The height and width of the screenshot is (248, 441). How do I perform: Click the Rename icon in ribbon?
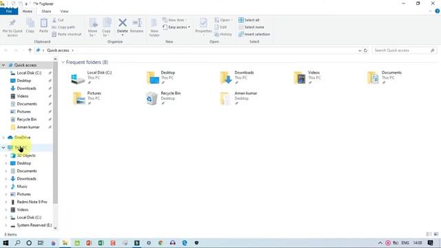[x=136, y=26]
